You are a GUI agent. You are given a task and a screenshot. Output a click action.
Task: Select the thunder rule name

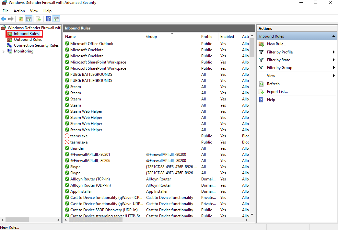(77, 148)
